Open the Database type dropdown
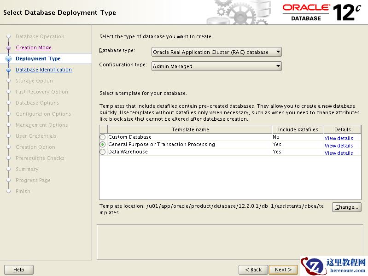 [x=216, y=52]
